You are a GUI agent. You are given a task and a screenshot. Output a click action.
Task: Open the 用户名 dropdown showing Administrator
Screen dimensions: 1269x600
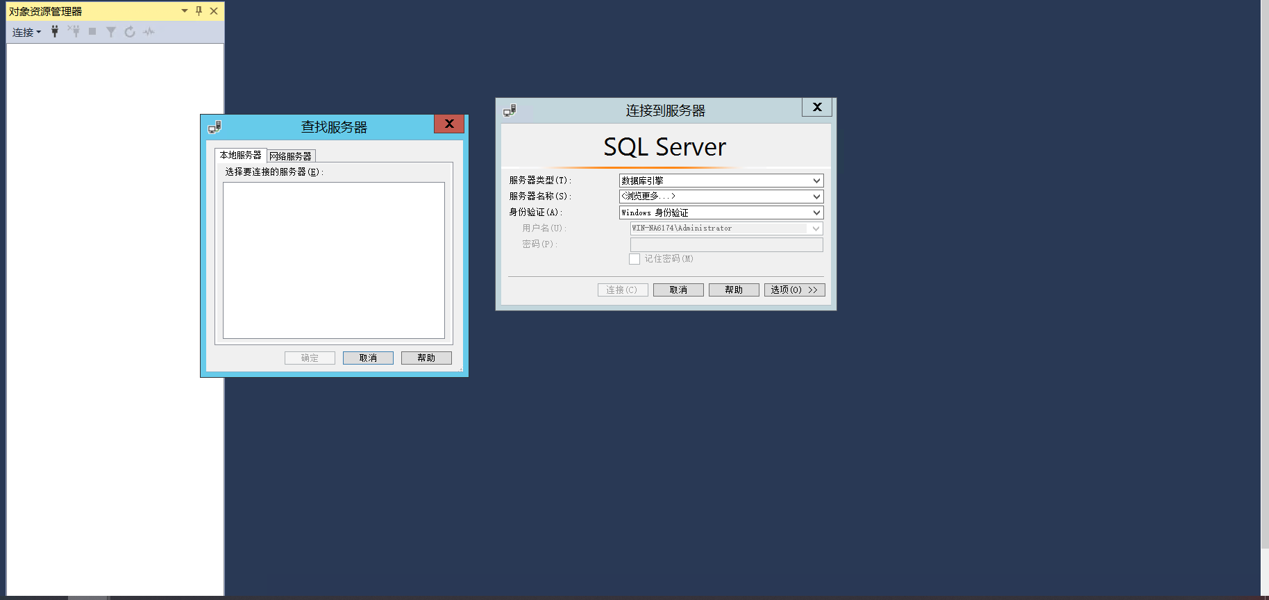click(x=727, y=228)
